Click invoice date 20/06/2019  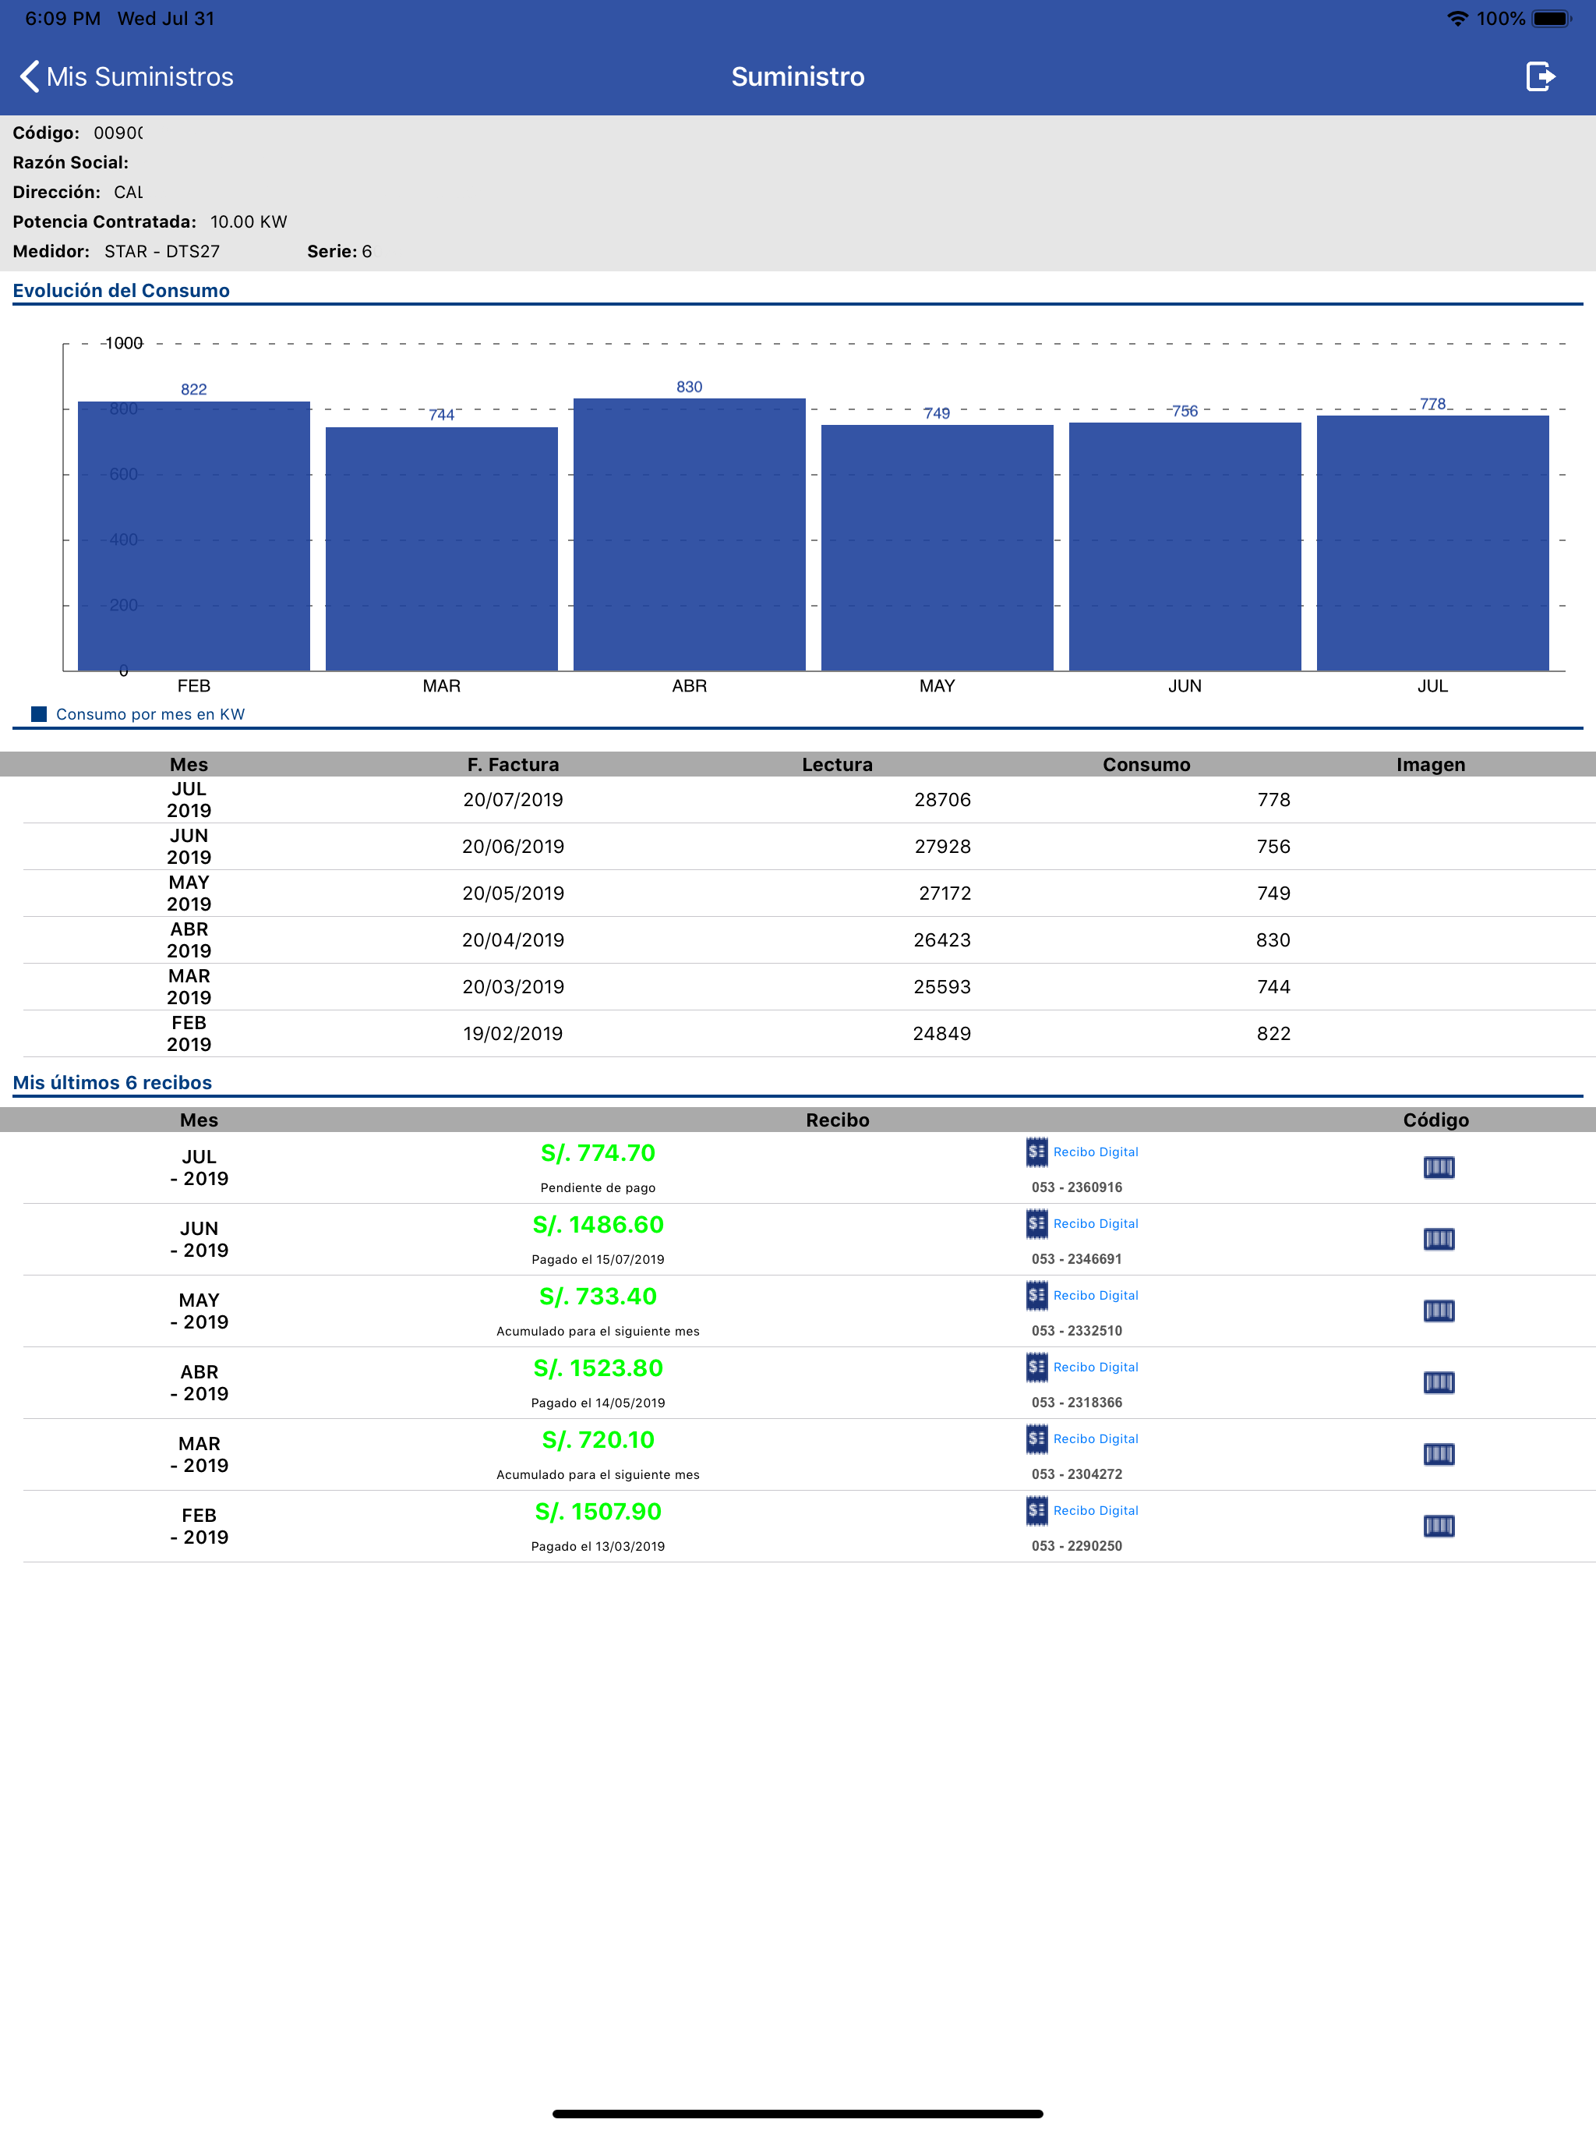tap(513, 847)
